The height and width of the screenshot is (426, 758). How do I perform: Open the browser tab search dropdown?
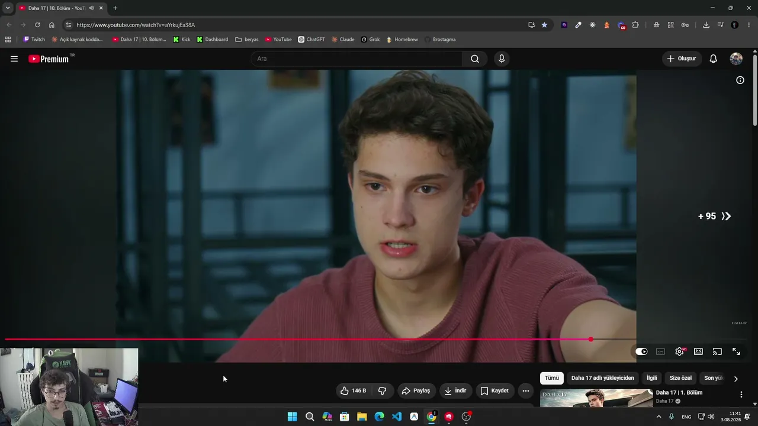pyautogui.click(x=8, y=8)
